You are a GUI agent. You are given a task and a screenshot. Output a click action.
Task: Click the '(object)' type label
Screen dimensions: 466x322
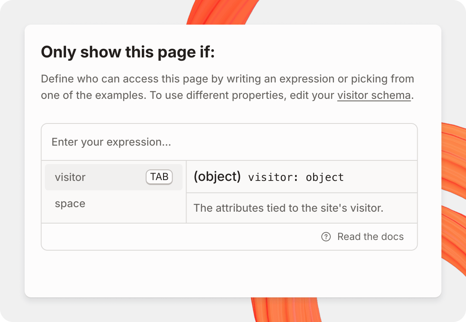(x=217, y=177)
